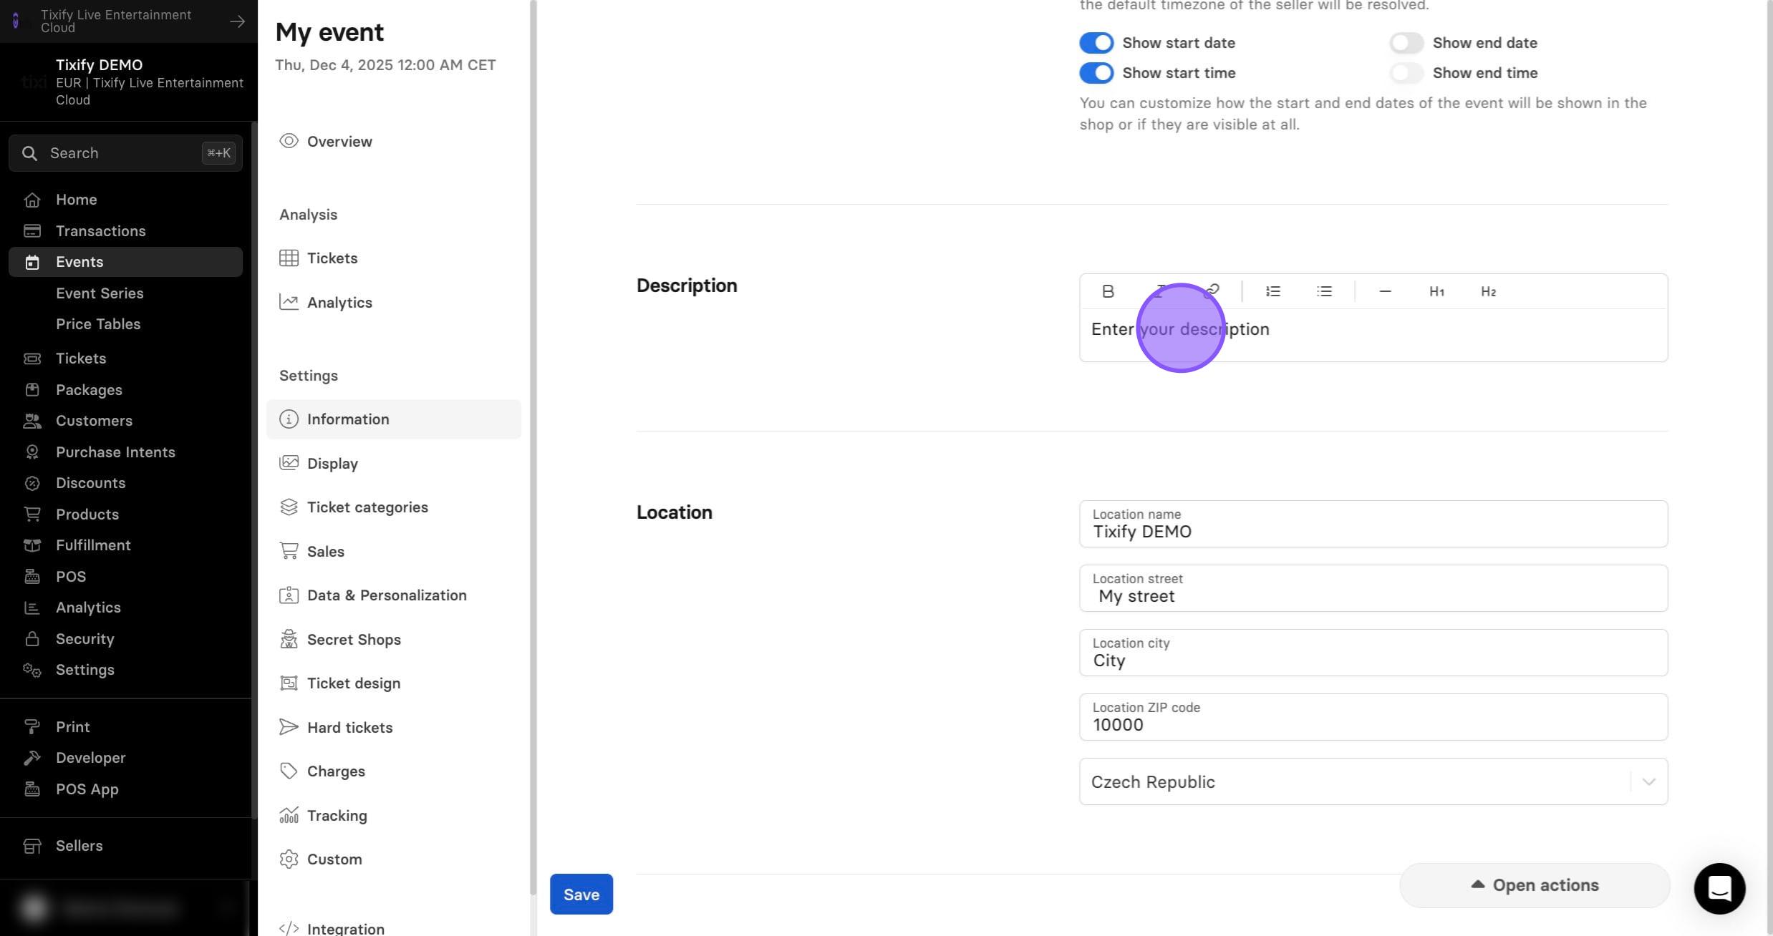
Task: Open Data & Personalization settings
Action: click(x=394, y=595)
